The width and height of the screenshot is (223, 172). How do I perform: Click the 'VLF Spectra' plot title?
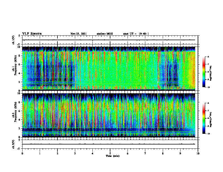(32, 34)
